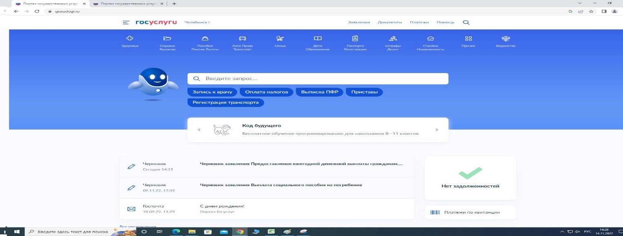Show previous banner with left chevron
The image size is (623, 236).
[199, 130]
